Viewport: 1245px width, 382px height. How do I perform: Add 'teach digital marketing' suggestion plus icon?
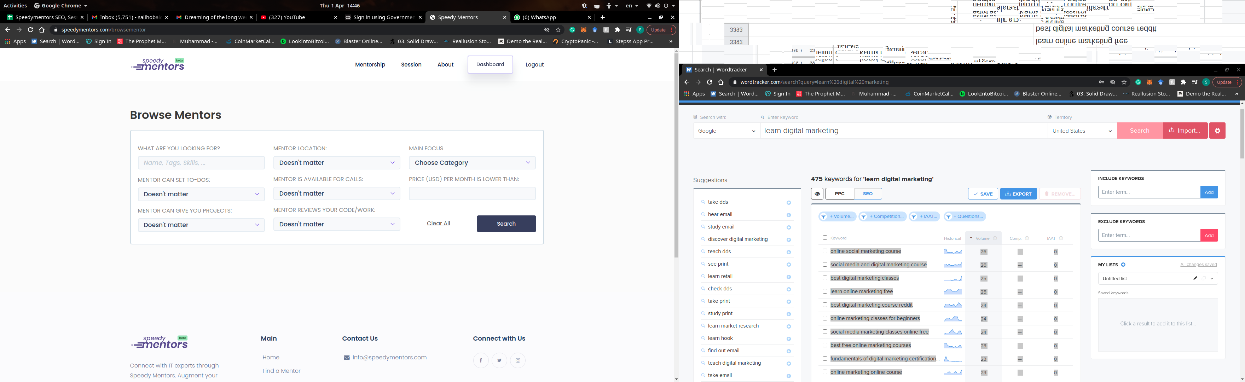789,364
